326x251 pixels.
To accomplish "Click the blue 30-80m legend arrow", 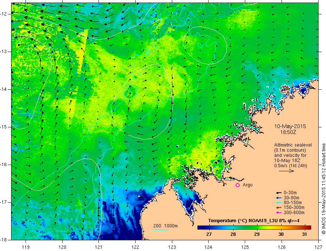I will point(279,198).
